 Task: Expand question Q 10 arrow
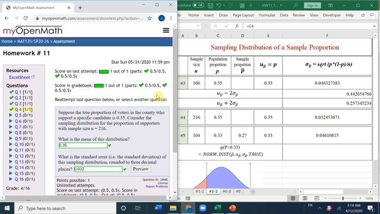(11, 144)
